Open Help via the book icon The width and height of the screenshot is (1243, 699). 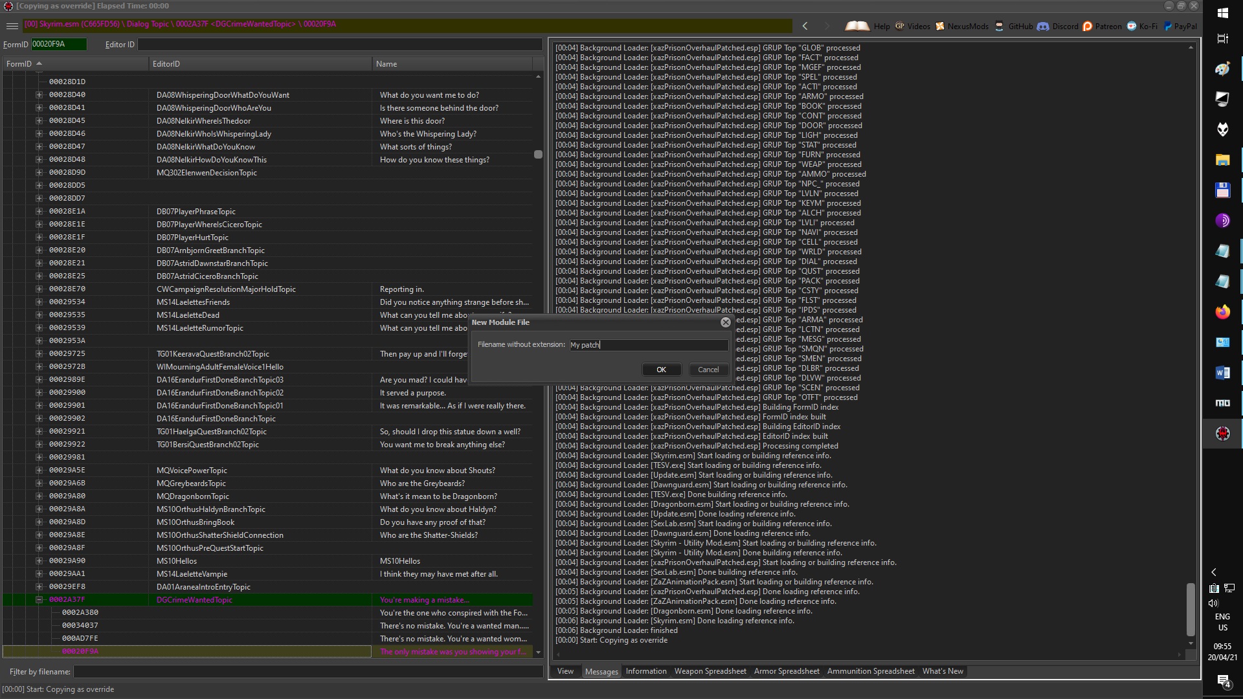(x=868, y=26)
